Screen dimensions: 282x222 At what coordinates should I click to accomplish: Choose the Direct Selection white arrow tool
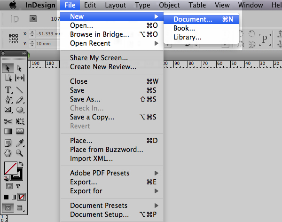(x=19, y=68)
